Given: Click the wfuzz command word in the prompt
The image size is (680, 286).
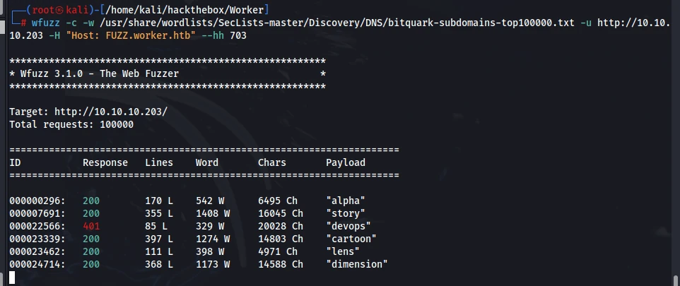Looking at the screenshot, I should (x=45, y=23).
